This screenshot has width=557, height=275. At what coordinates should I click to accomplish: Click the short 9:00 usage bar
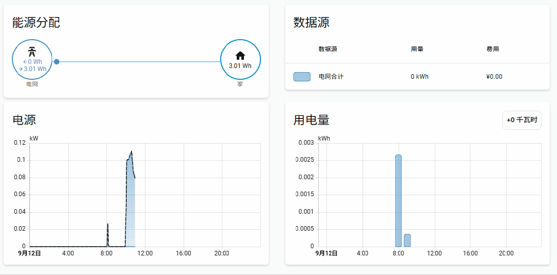pos(407,240)
